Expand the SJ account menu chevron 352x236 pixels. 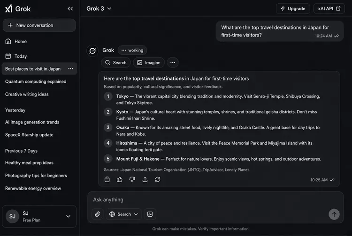pyautogui.click(x=68, y=216)
